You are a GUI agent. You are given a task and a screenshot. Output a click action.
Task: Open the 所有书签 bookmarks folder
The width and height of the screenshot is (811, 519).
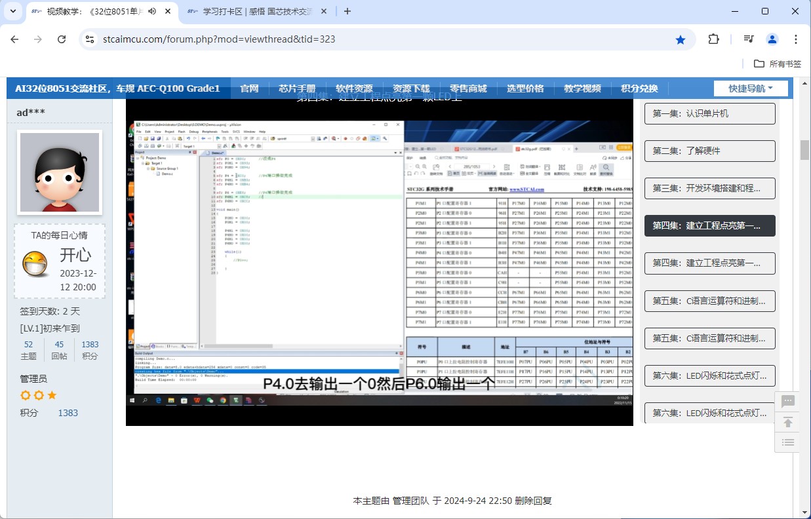(778, 64)
